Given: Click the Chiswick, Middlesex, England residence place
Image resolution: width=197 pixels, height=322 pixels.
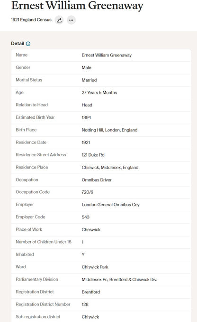Looking at the screenshot, I should click(110, 168).
